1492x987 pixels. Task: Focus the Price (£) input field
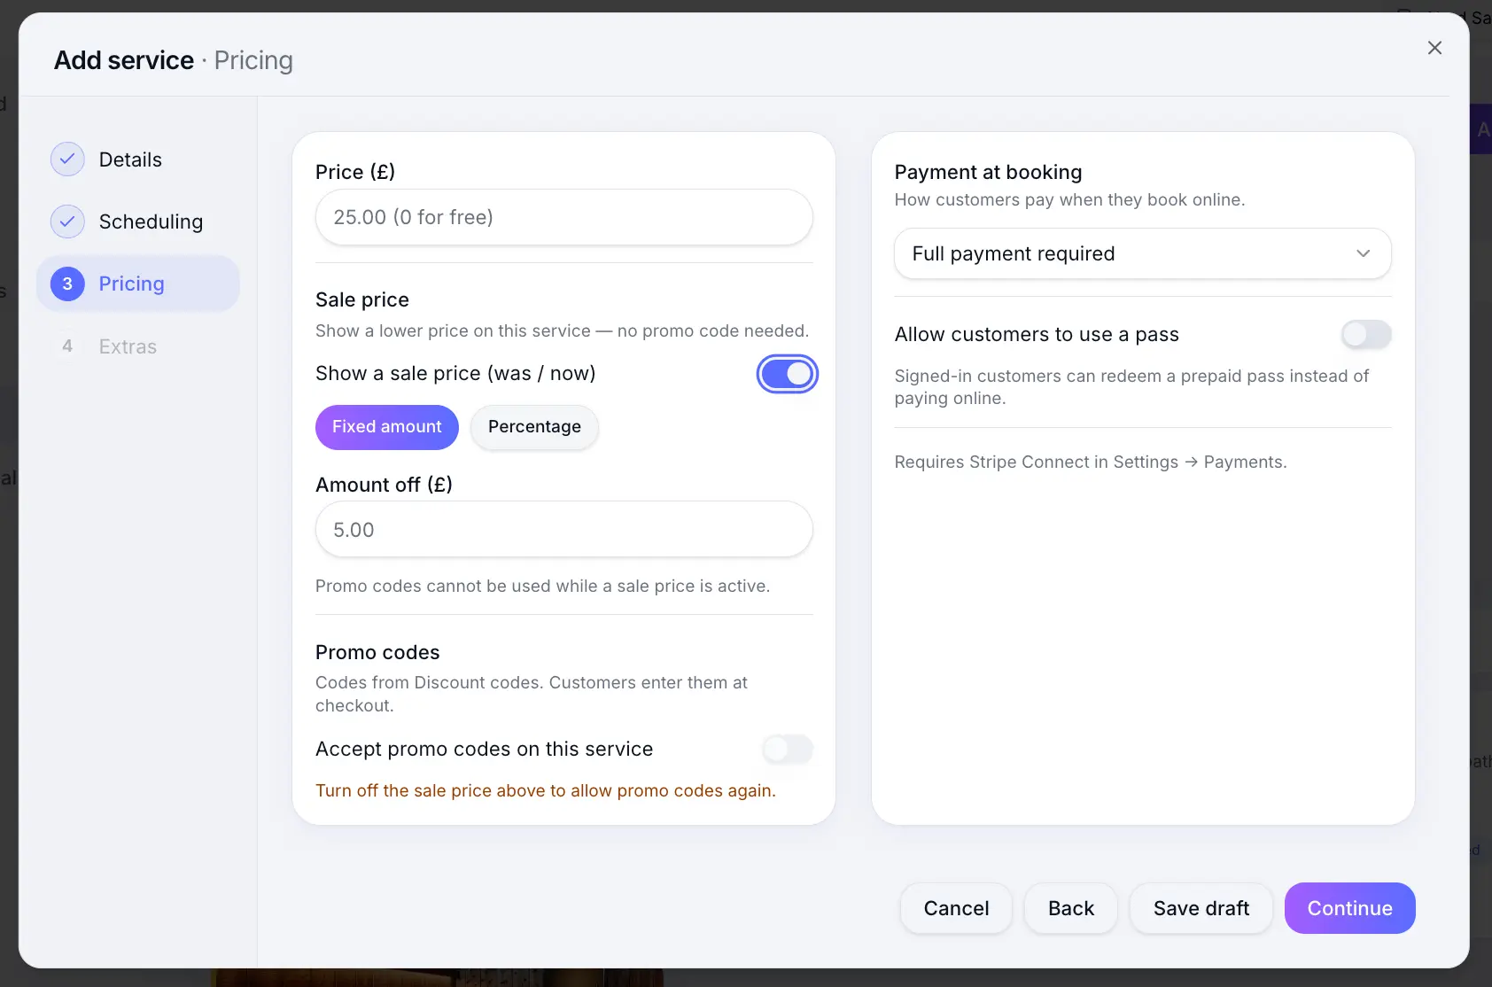tap(563, 217)
